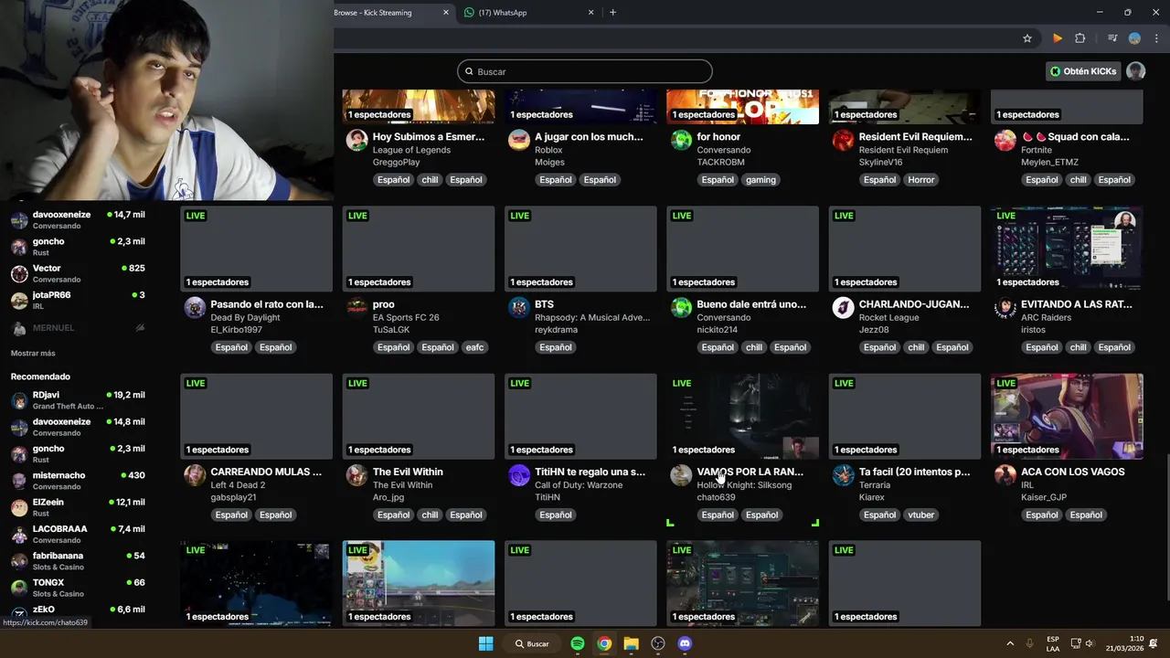The image size is (1170, 658).
Task: Click the Kiarex streamer avatar
Action: 843,475
